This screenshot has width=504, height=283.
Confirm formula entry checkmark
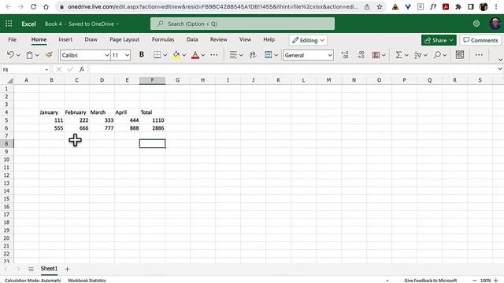(70, 69)
